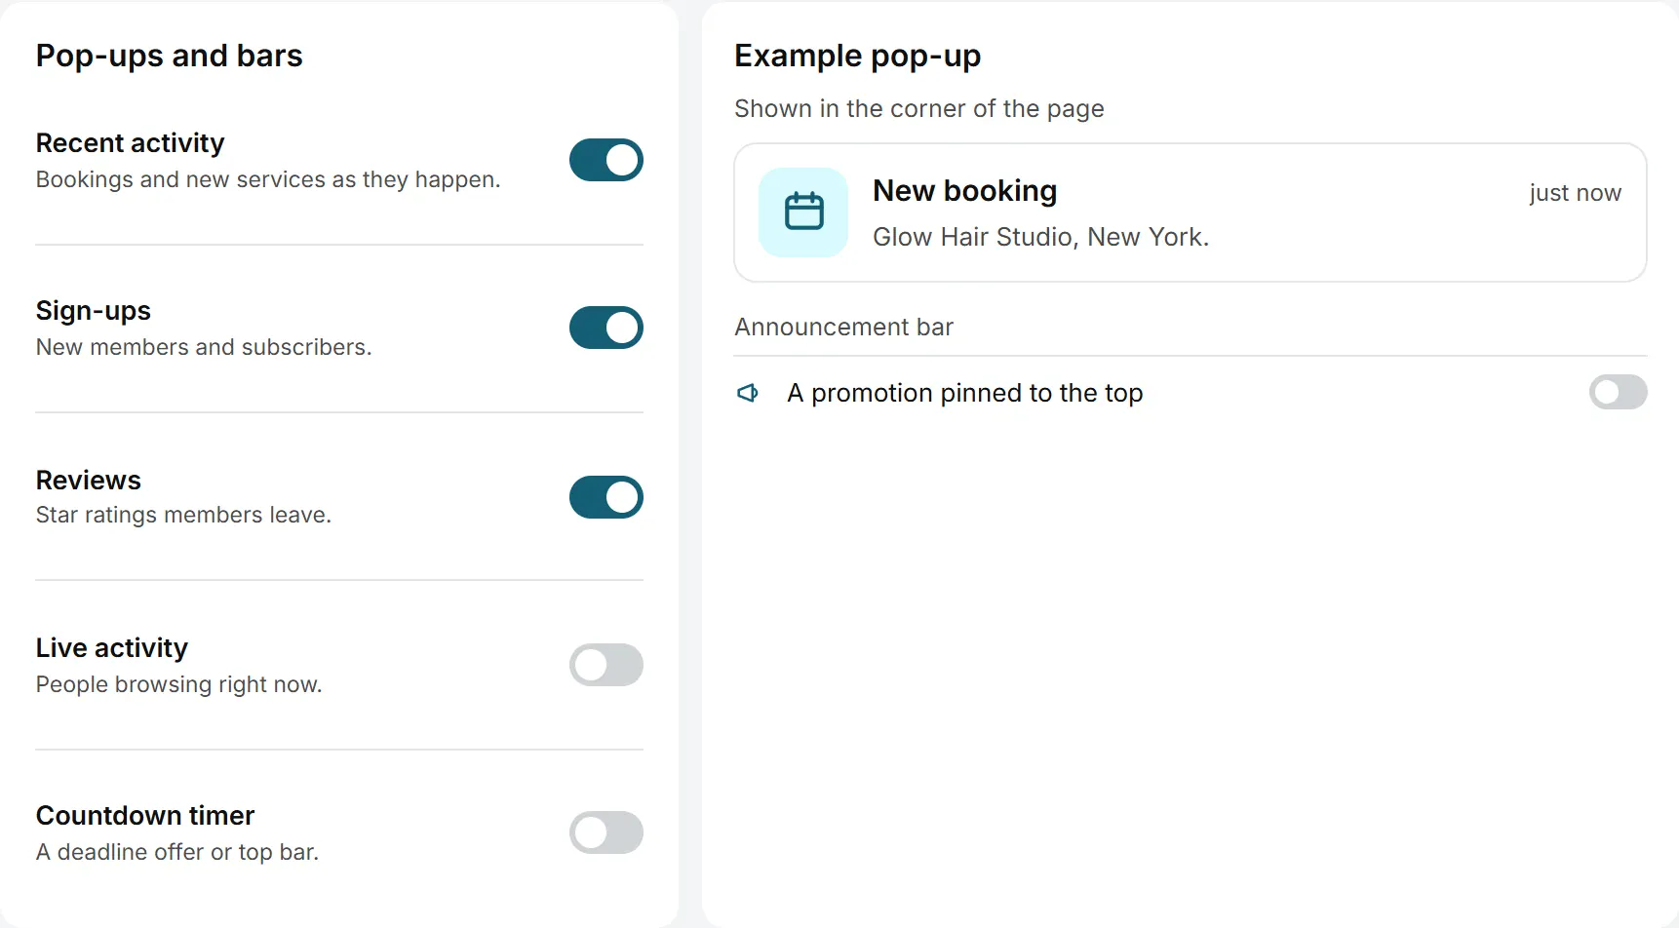Click the calendar icon in the New booking pop-up
This screenshot has width=1679, height=928.
803,212
